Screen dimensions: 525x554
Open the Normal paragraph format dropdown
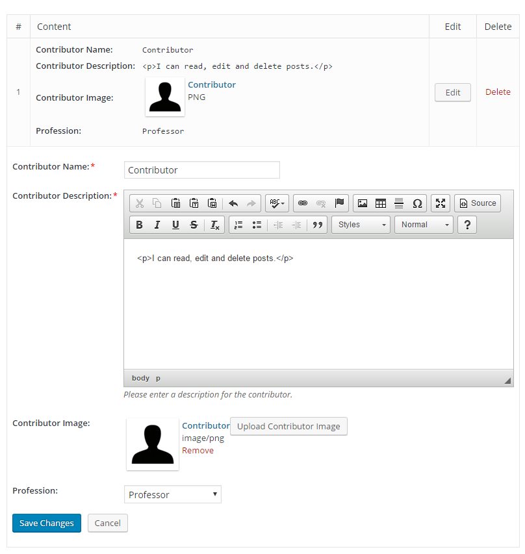424,225
